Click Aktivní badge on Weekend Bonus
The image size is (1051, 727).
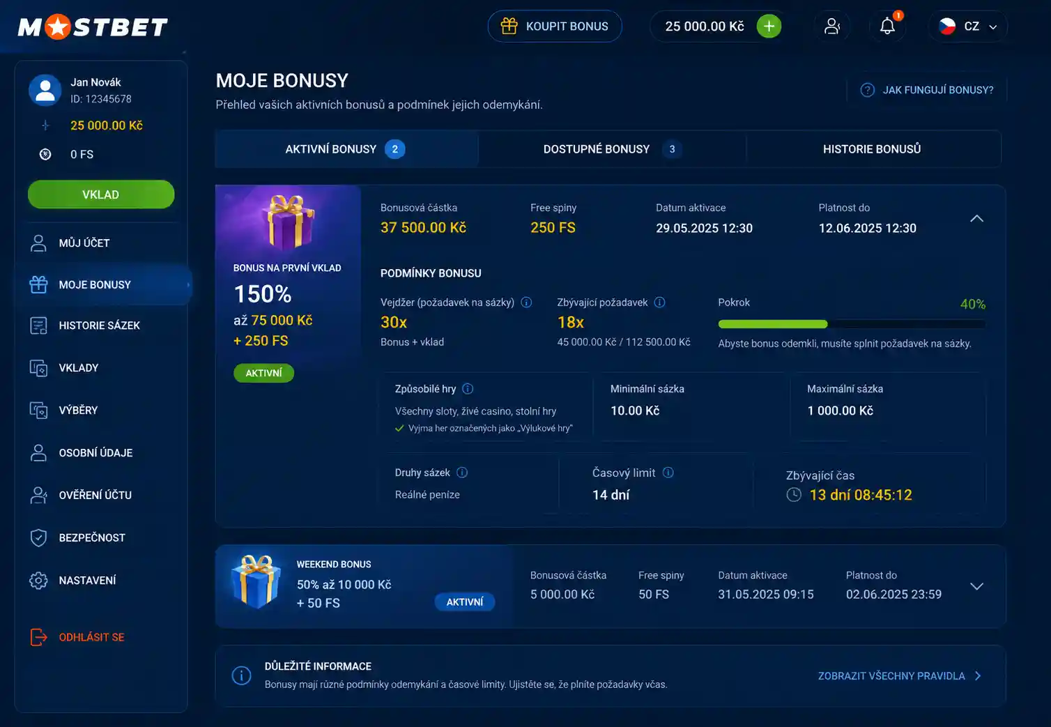tap(465, 602)
